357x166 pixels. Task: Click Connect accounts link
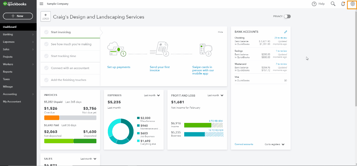244,144
